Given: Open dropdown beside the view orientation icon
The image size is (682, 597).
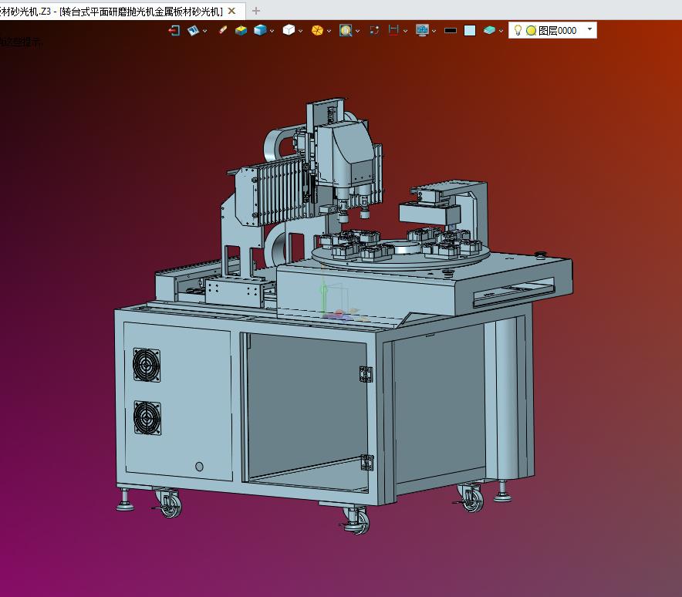Looking at the screenshot, I should point(205,31).
